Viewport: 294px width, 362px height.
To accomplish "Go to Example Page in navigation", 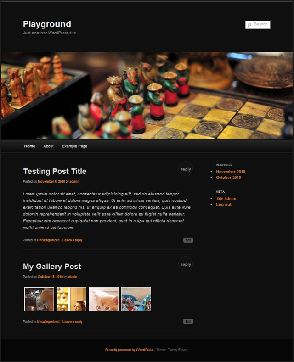I will click(x=74, y=146).
